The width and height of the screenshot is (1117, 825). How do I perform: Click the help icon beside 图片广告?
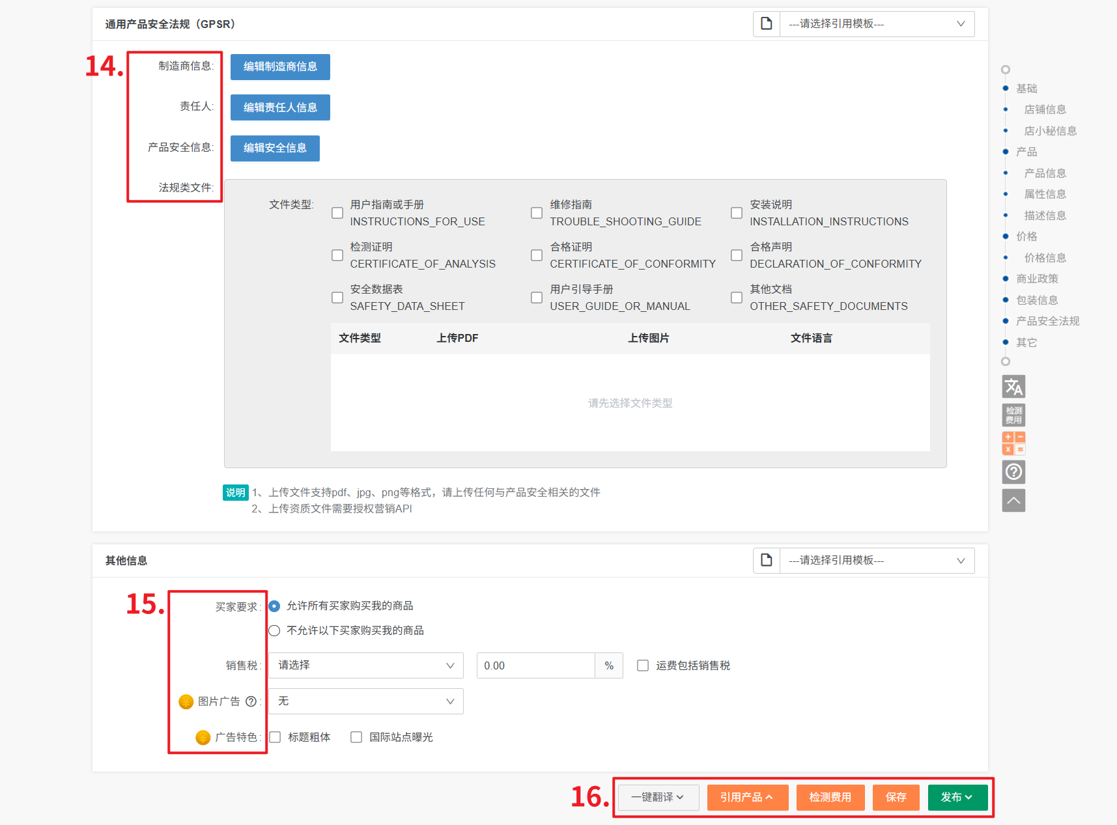coord(251,701)
